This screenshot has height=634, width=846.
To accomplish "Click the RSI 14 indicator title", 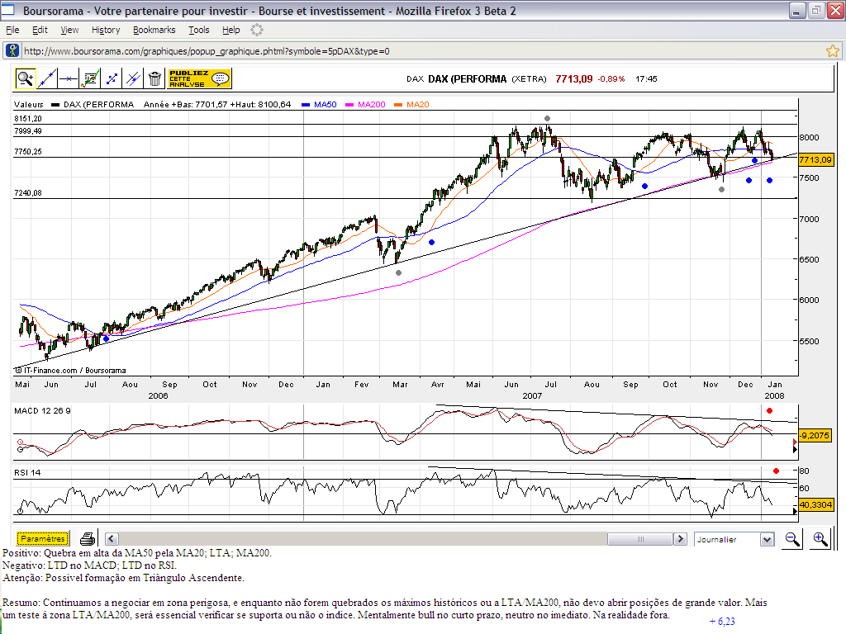I will [27, 473].
